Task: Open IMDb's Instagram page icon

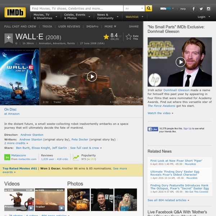Action: (x=208, y=9)
